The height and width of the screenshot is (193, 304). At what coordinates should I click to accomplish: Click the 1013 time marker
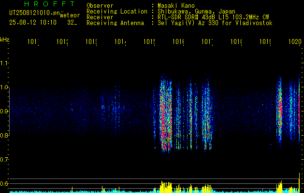coord(91,41)
